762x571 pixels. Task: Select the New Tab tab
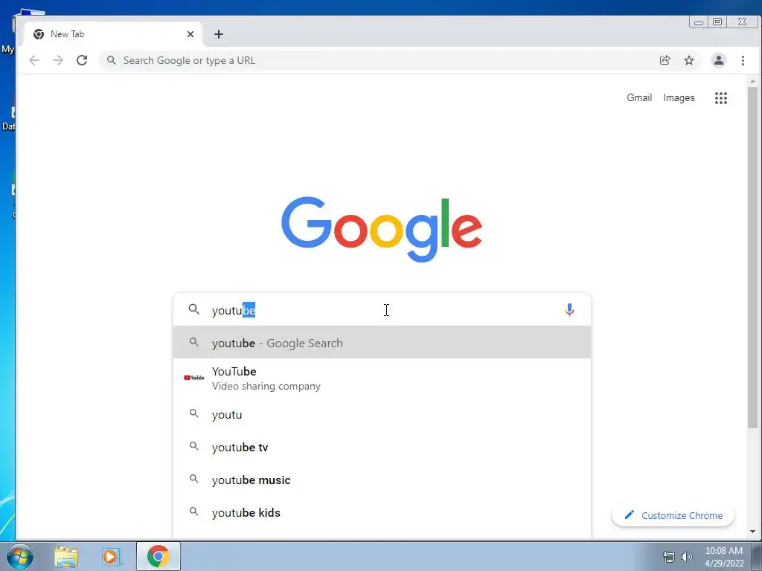(113, 34)
